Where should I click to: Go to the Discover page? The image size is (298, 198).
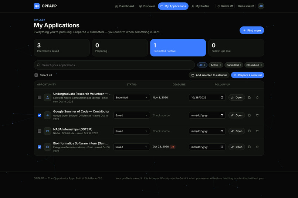147,6
